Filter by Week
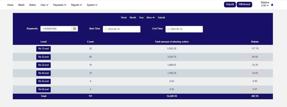The height and width of the screenshot is (107, 287). [x=124, y=18]
